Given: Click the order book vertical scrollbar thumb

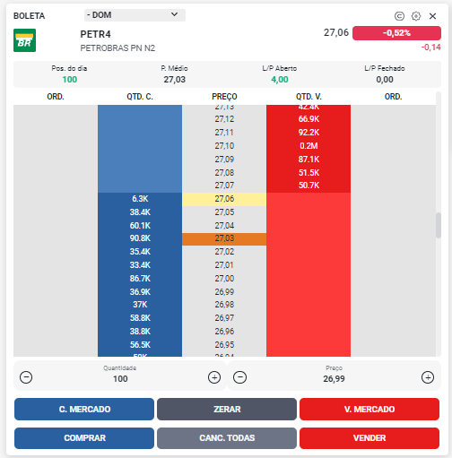Looking at the screenshot, I should click(x=439, y=225).
